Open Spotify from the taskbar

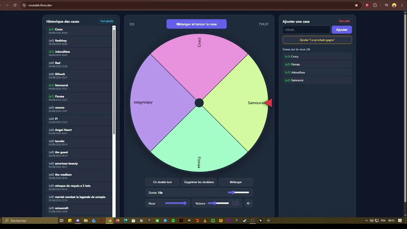click(173, 220)
